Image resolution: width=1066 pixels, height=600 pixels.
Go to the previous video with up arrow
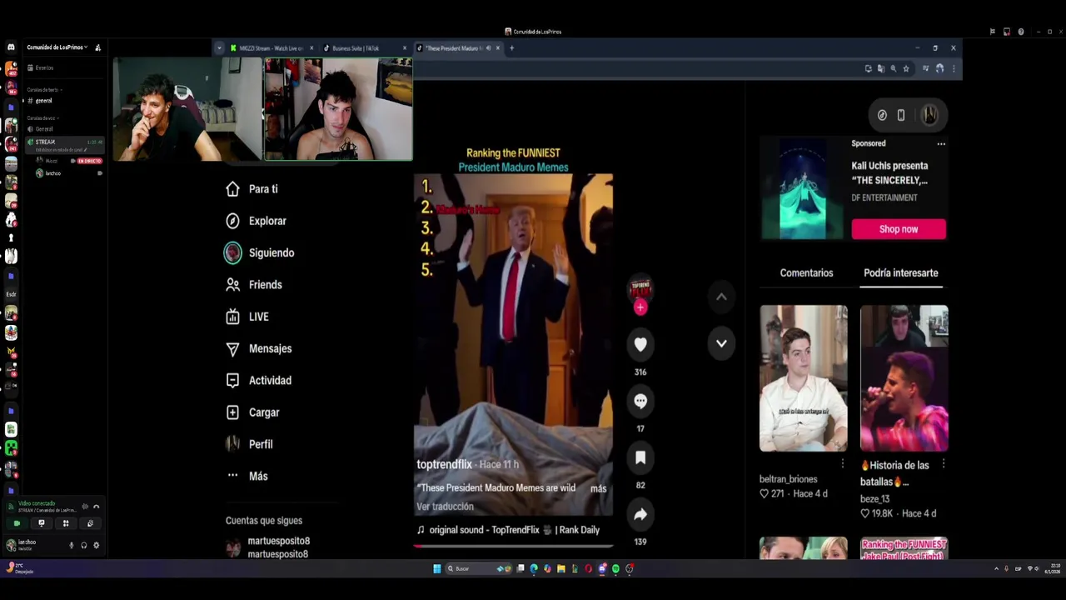(x=721, y=297)
